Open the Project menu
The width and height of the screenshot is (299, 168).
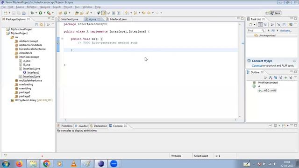coord(68,7)
